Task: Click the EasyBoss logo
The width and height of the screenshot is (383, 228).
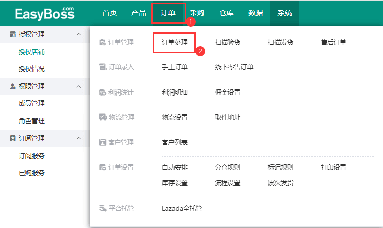Action: (x=45, y=13)
